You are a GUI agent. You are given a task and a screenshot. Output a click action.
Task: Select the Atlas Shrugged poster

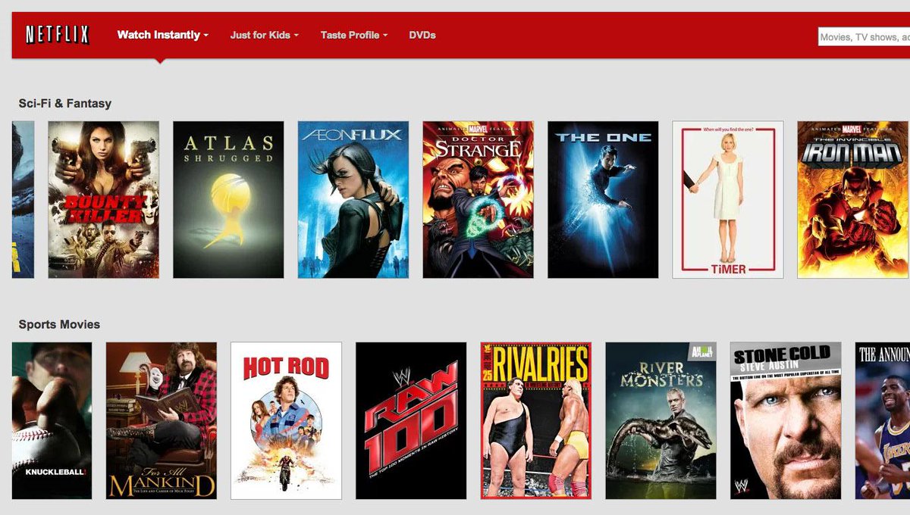tap(228, 200)
